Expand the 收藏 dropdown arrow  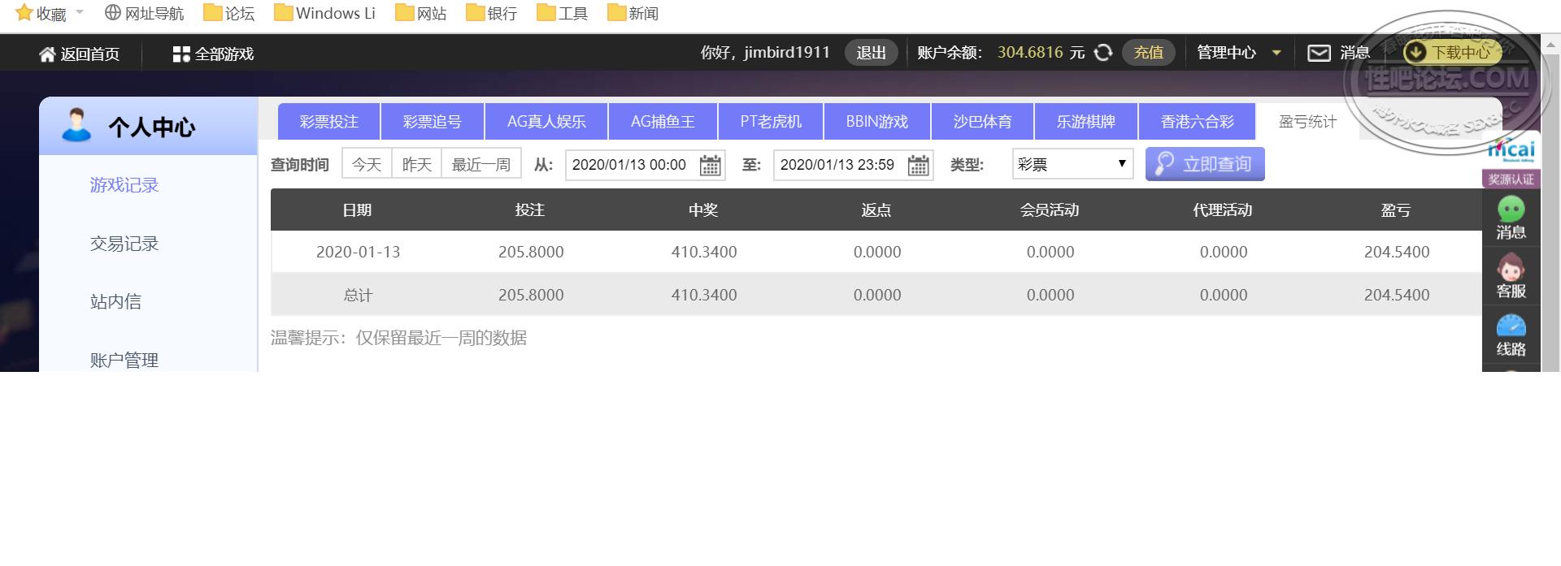tap(80, 13)
